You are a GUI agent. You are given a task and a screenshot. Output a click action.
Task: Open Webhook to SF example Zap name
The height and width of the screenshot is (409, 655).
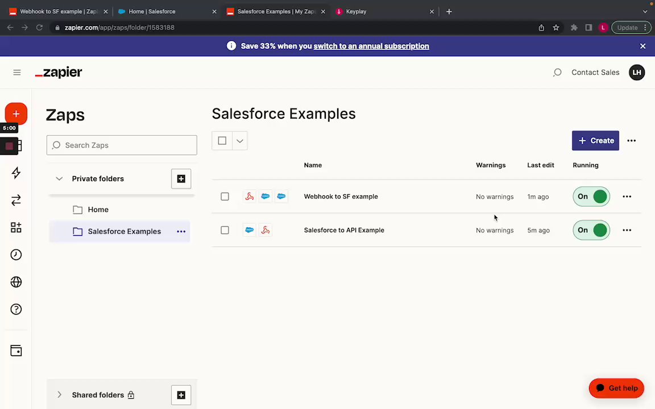(341, 197)
